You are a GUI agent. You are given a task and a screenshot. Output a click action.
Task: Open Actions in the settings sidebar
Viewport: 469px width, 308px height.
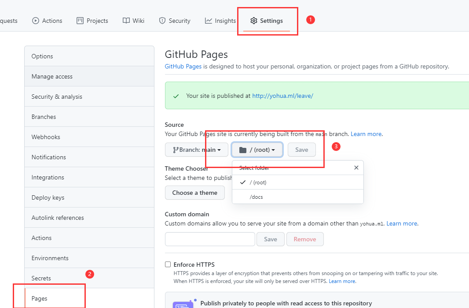(89, 238)
